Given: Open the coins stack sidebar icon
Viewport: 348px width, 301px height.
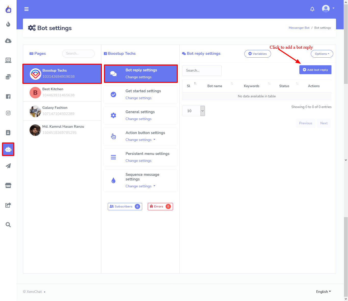Looking at the screenshot, I should tap(8, 77).
